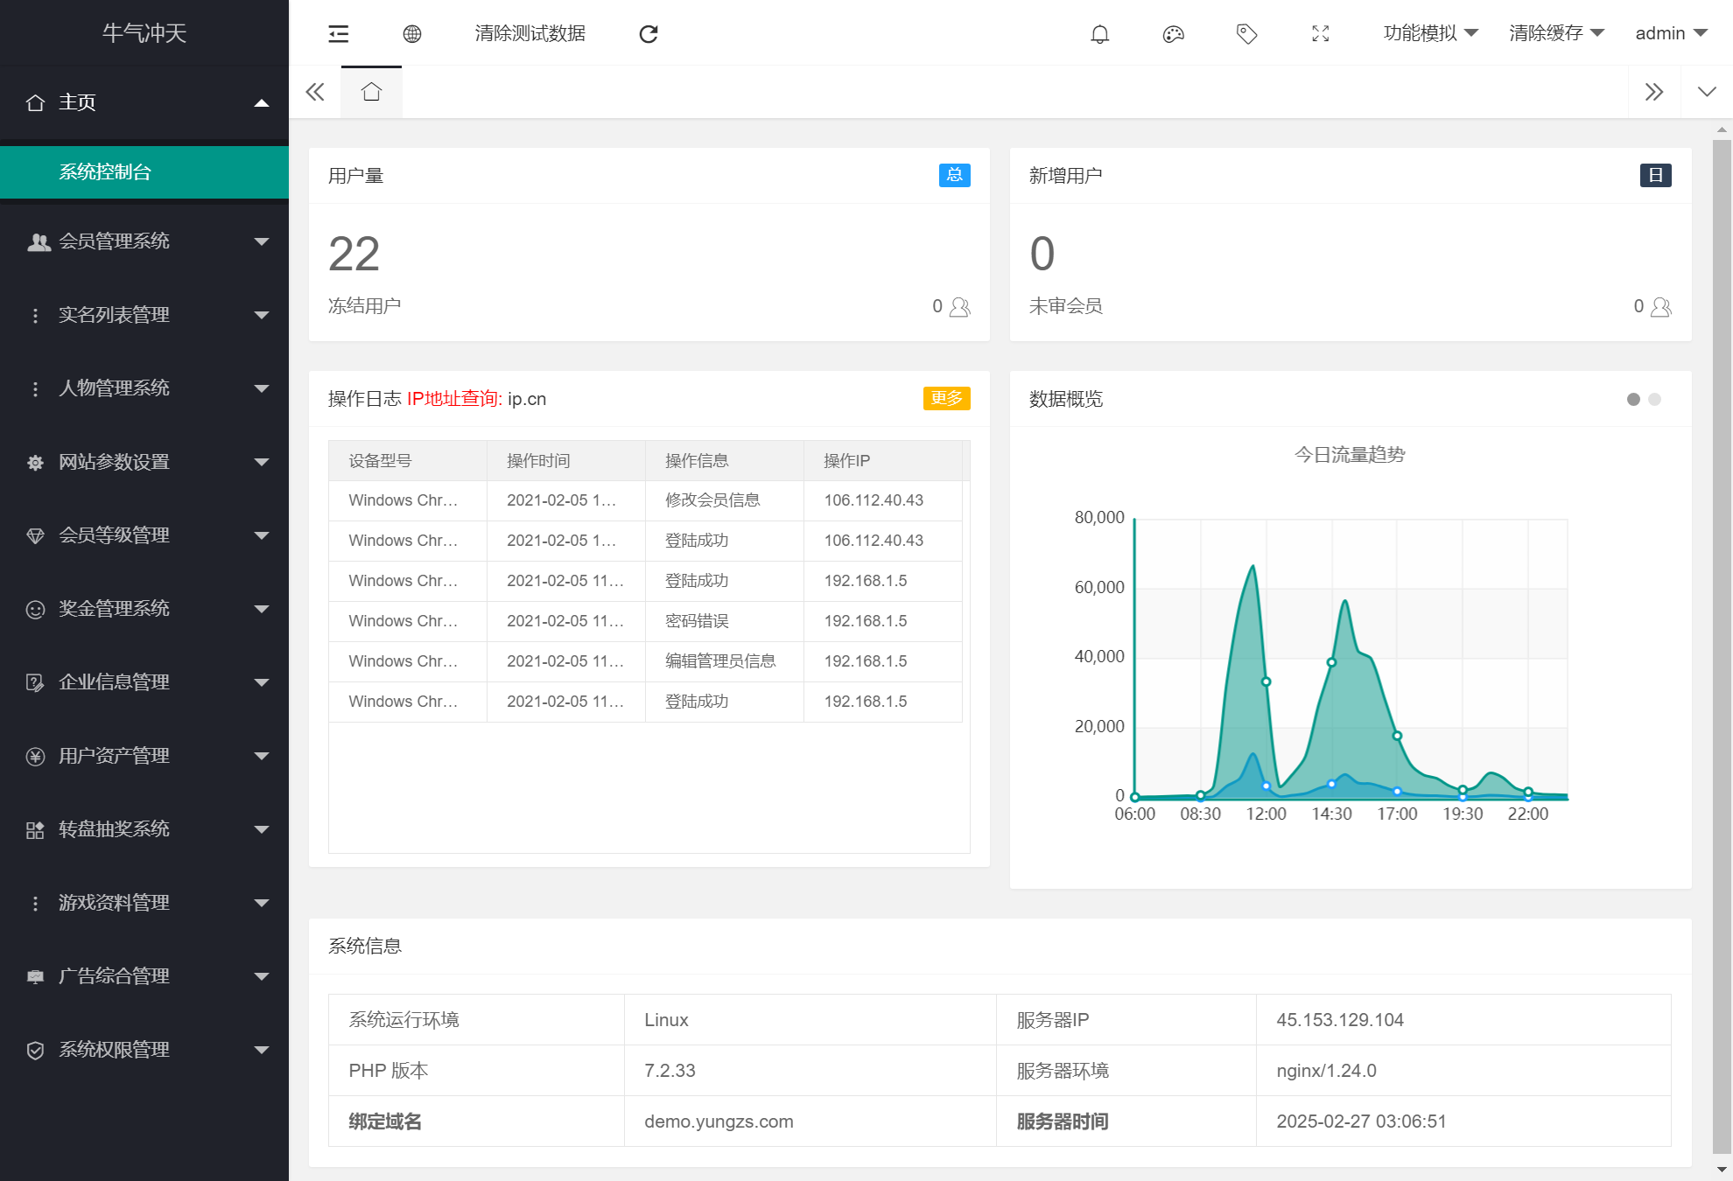The image size is (1733, 1181).
Task: Open the notifications bell
Action: click(1100, 33)
